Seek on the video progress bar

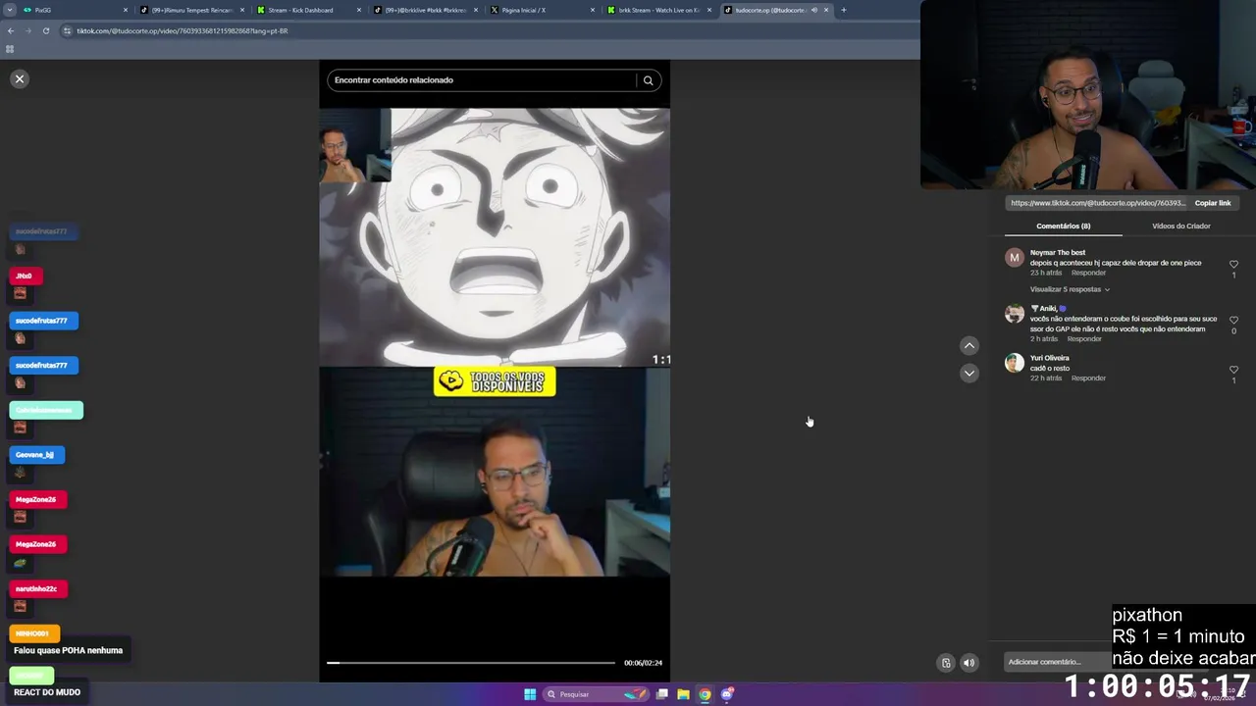(x=471, y=663)
